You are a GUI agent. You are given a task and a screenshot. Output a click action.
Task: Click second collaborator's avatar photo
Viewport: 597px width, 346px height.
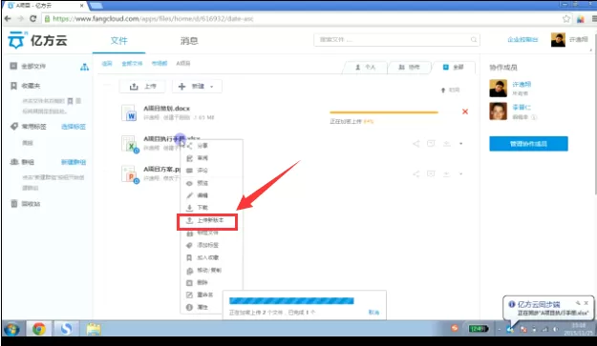pos(498,112)
